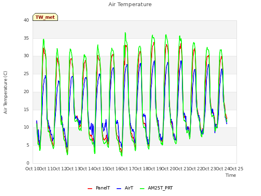The image size is (261, 196).
Task: Click the Oct 10 x-axis label
Action: coord(32,169)
